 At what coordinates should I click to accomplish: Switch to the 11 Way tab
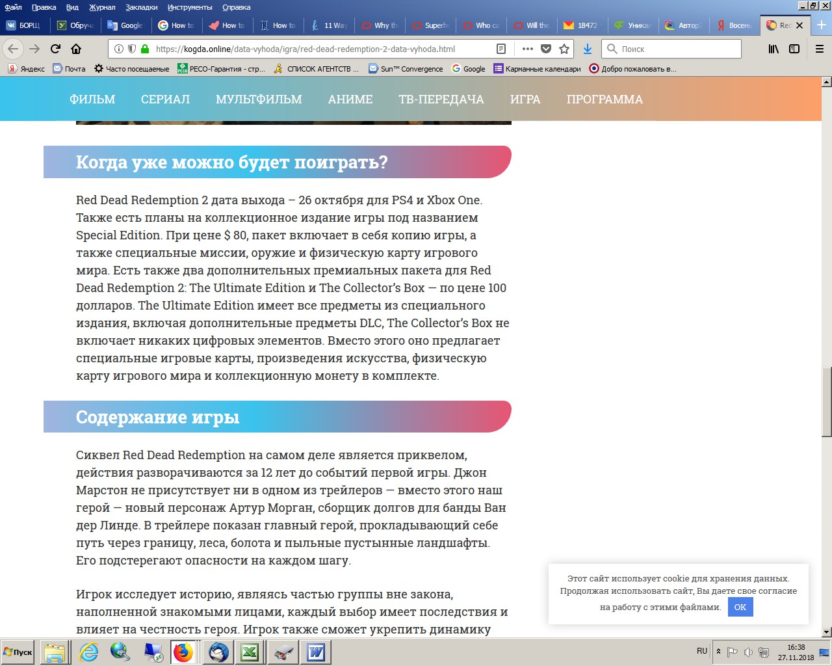click(x=330, y=25)
